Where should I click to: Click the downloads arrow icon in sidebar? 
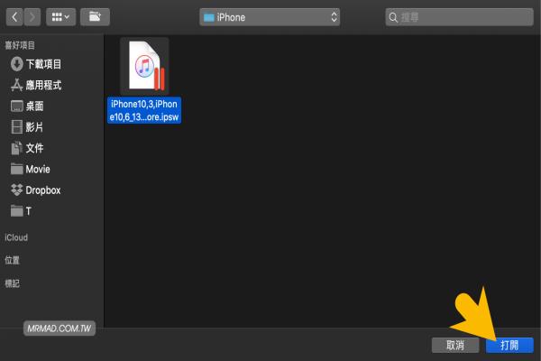click(16, 64)
